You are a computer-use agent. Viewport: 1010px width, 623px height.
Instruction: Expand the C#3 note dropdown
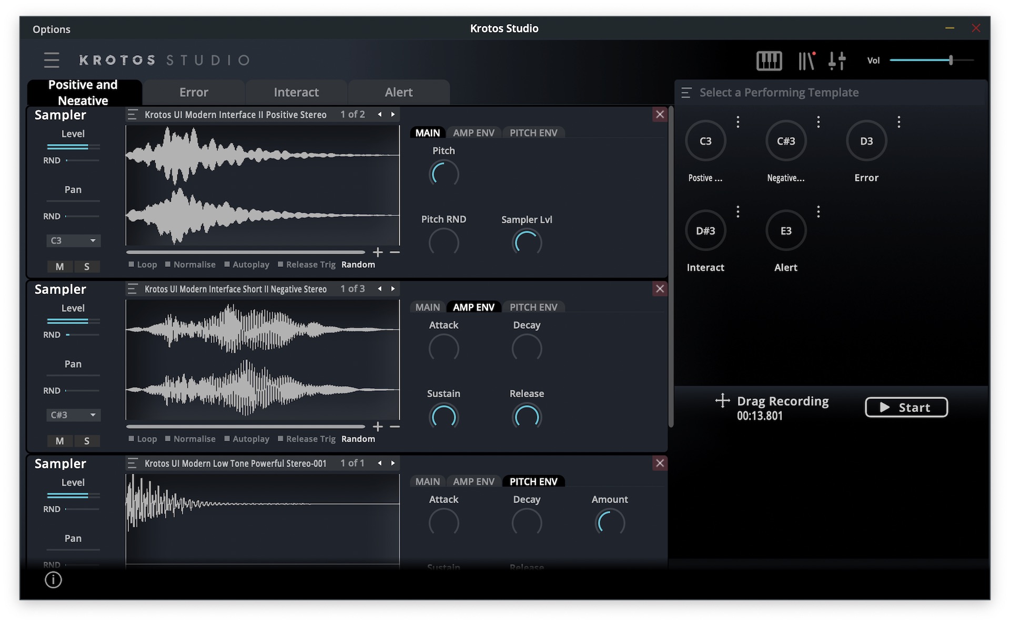point(73,415)
